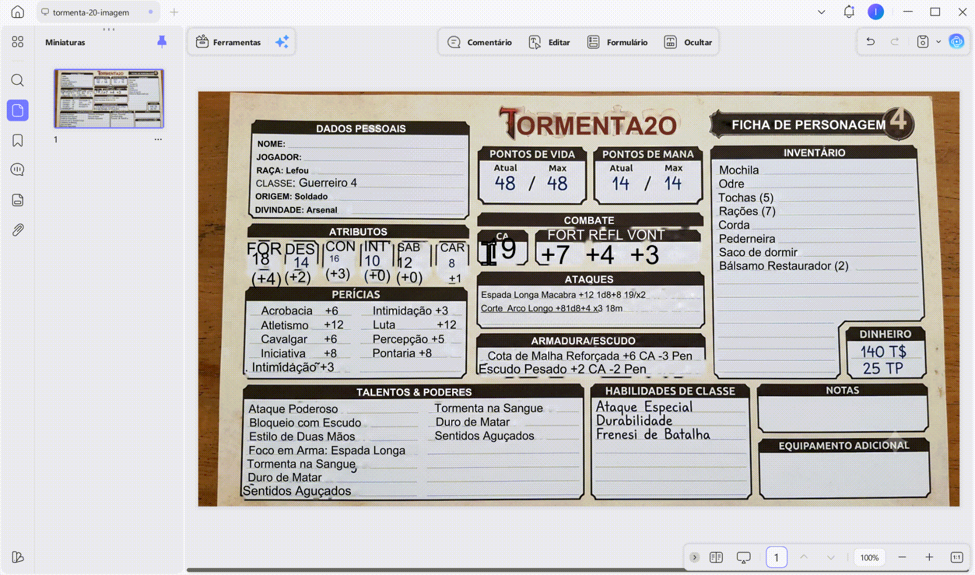
Task: Select page 1 thumbnail
Action: [x=109, y=98]
